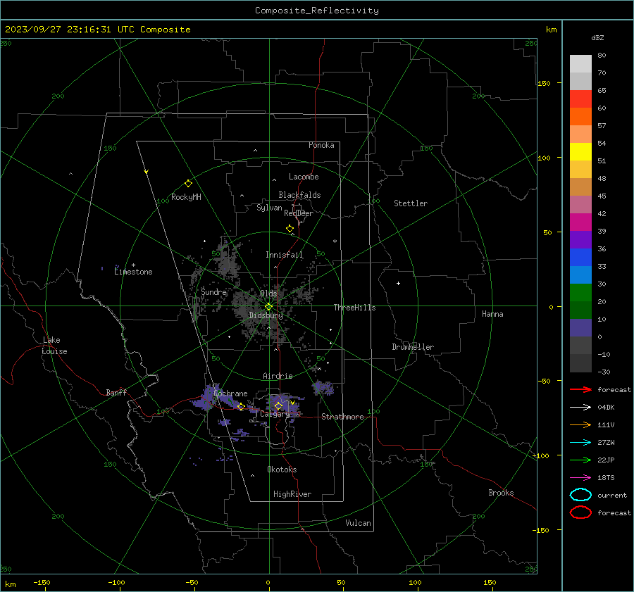Click the orange 111V arrow in legend
The height and width of the screenshot is (592, 634).
tap(580, 424)
